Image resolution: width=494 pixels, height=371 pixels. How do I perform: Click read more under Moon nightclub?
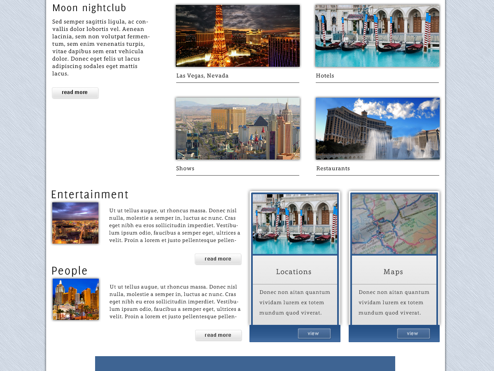[x=75, y=93]
